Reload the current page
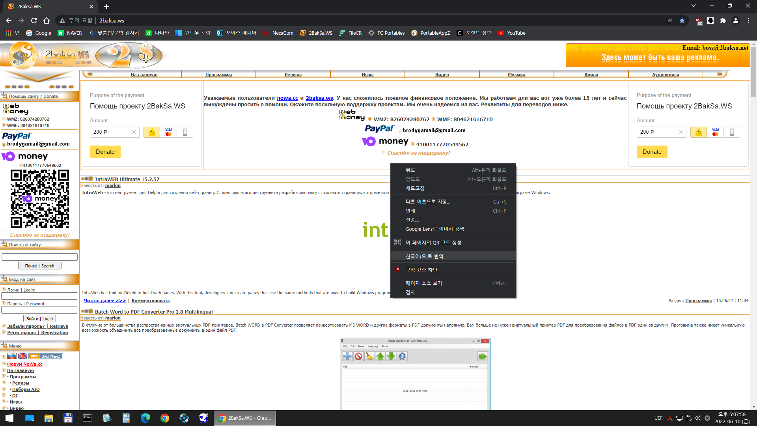Image resolution: width=757 pixels, height=426 pixels. pos(34,21)
